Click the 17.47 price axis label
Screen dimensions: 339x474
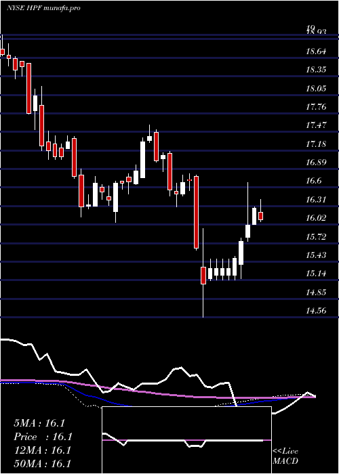(316, 125)
